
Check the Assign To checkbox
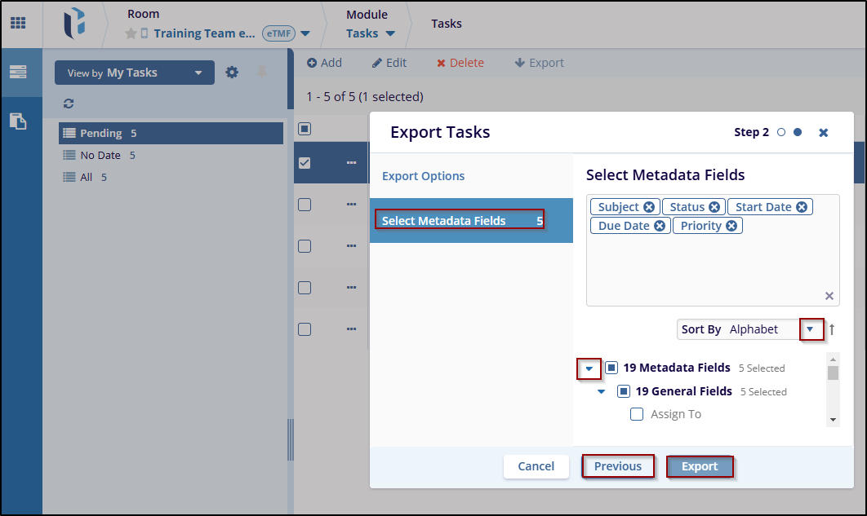tap(637, 414)
